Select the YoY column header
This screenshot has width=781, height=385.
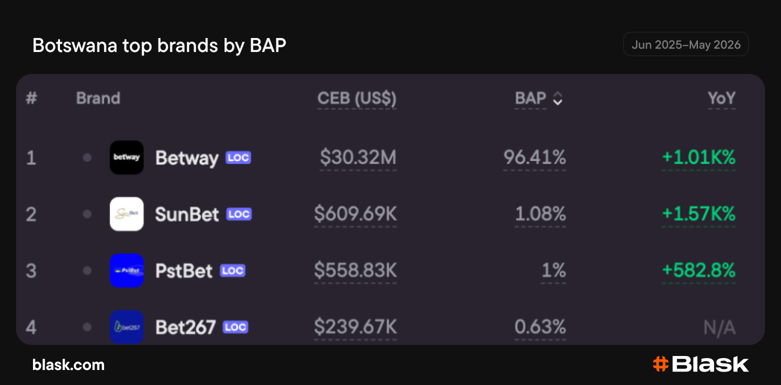[x=721, y=98]
